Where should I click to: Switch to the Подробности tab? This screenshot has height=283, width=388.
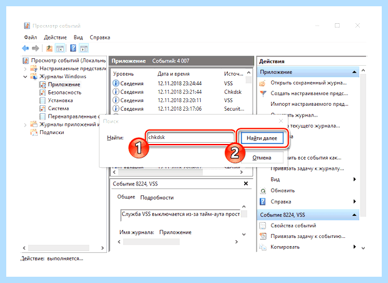point(157,198)
